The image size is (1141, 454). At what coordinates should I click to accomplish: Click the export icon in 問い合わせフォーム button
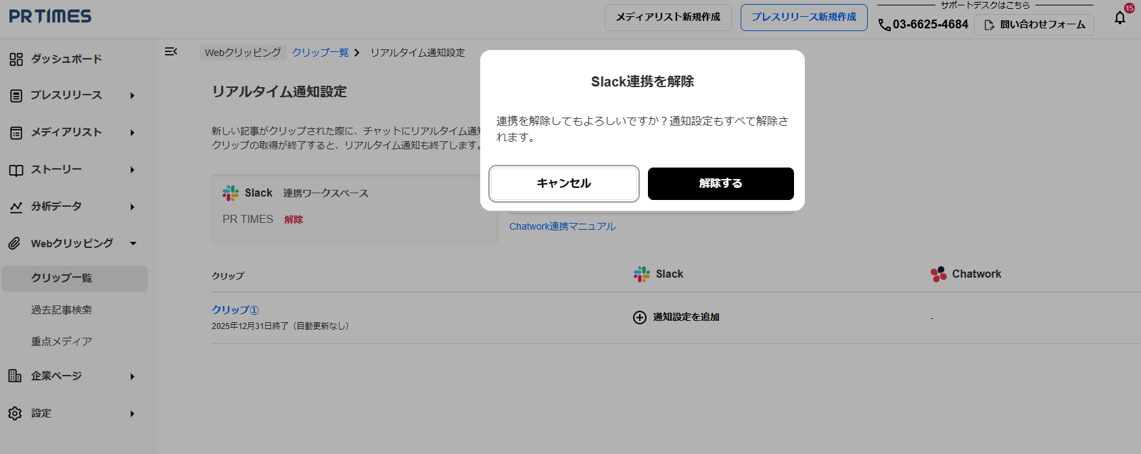tap(989, 25)
